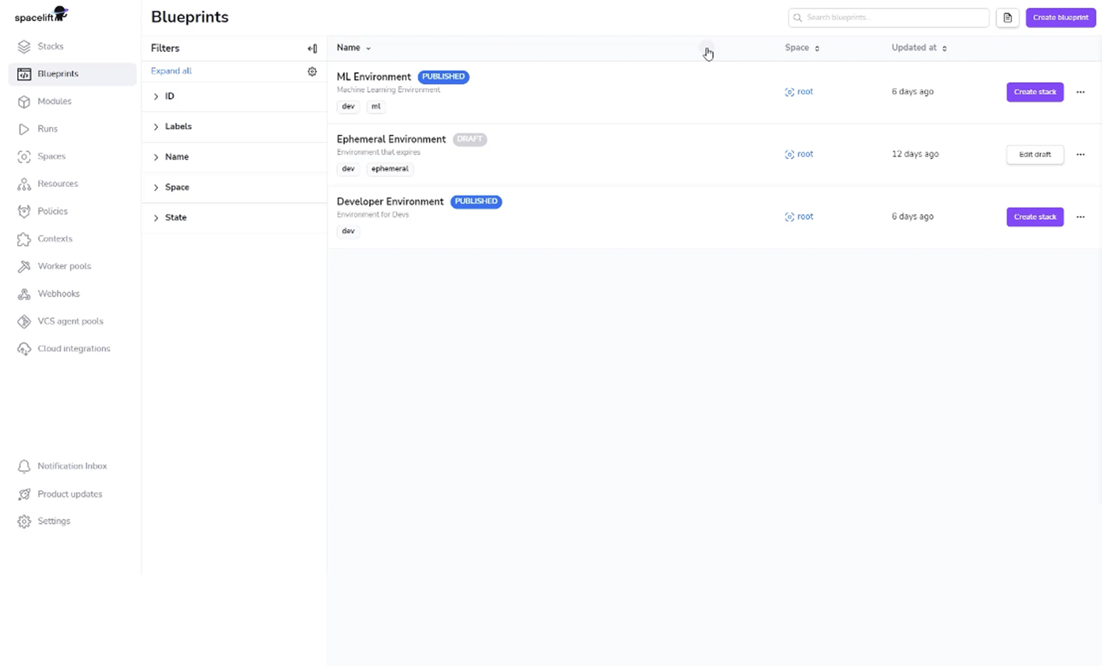1102x666 pixels.
Task: Click the spacelift logo
Action: click(41, 15)
